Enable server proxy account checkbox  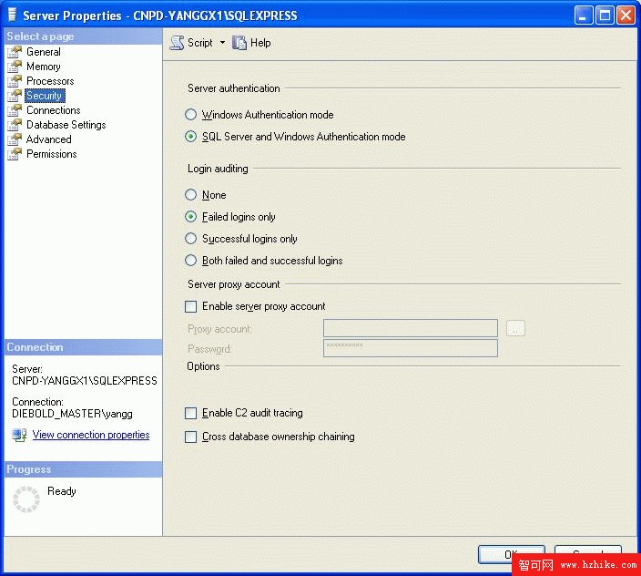pyautogui.click(x=190, y=306)
